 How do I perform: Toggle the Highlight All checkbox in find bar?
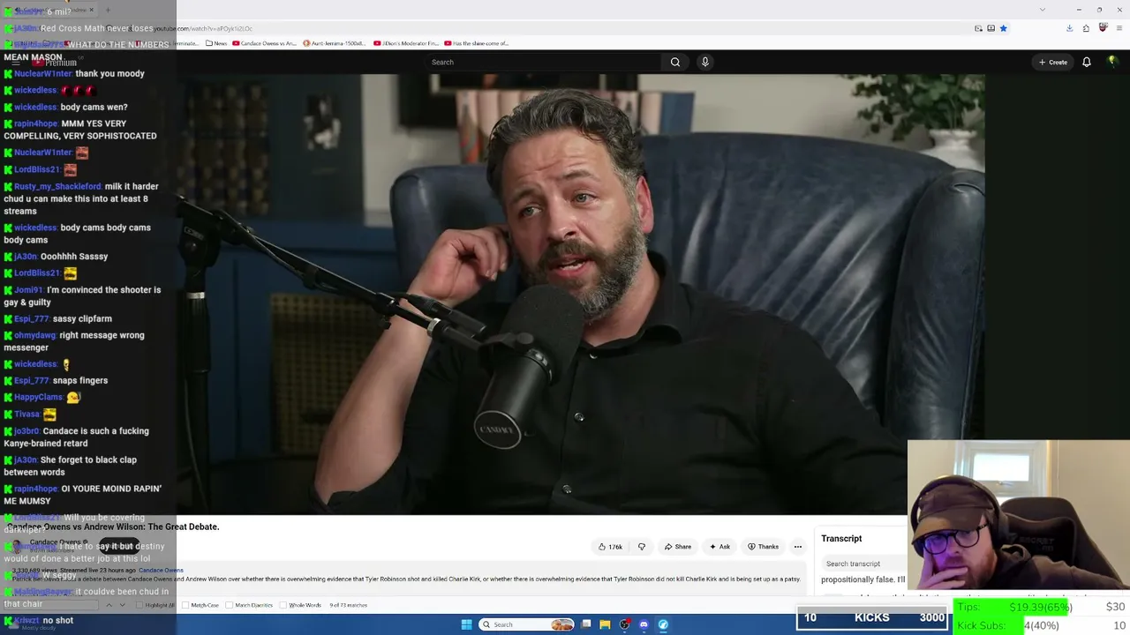tap(140, 605)
